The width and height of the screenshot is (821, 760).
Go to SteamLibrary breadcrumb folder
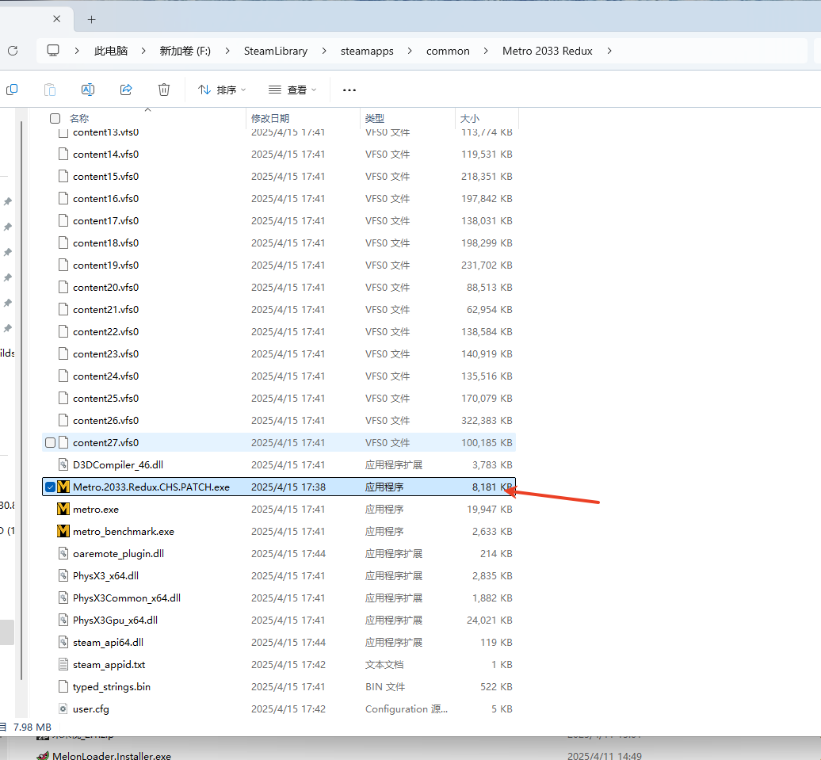click(276, 51)
